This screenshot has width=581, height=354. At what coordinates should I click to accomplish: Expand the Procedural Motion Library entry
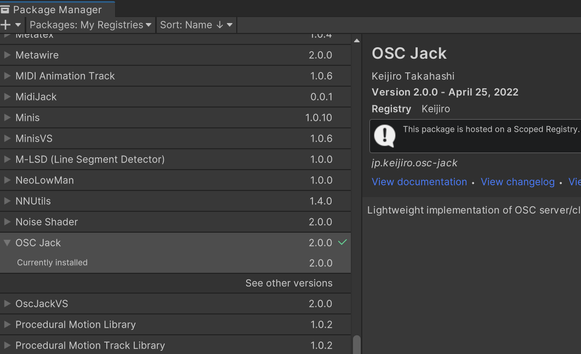coord(7,324)
